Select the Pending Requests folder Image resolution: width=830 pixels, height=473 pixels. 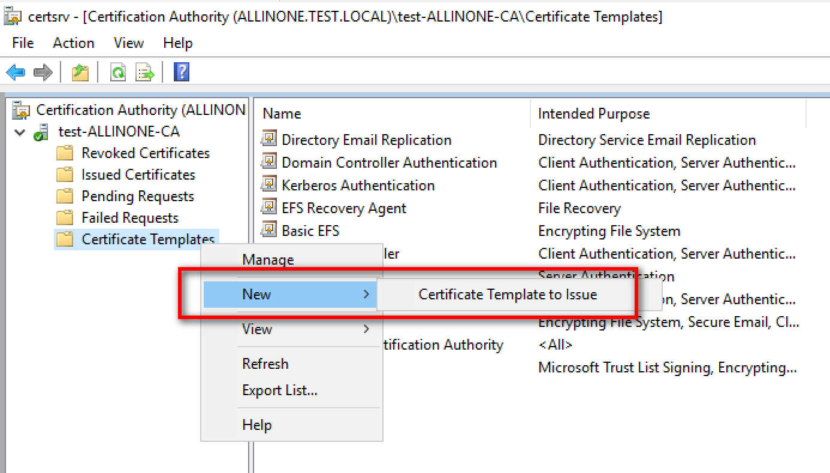pyautogui.click(x=137, y=196)
